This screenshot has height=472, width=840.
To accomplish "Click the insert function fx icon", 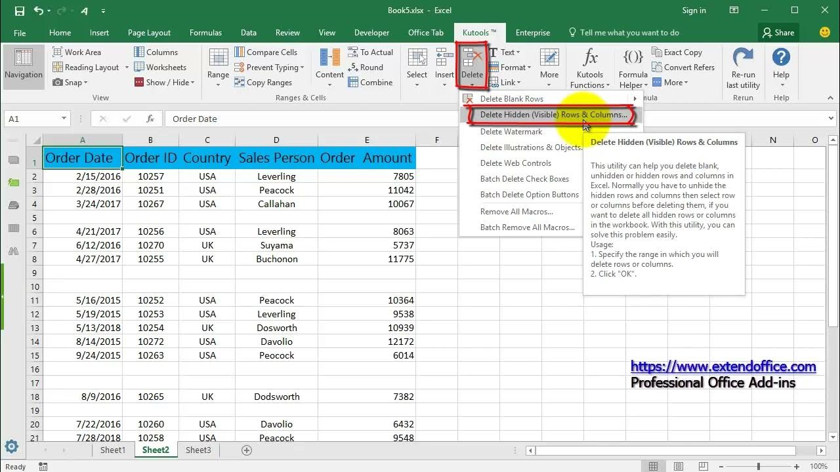I will [x=150, y=119].
